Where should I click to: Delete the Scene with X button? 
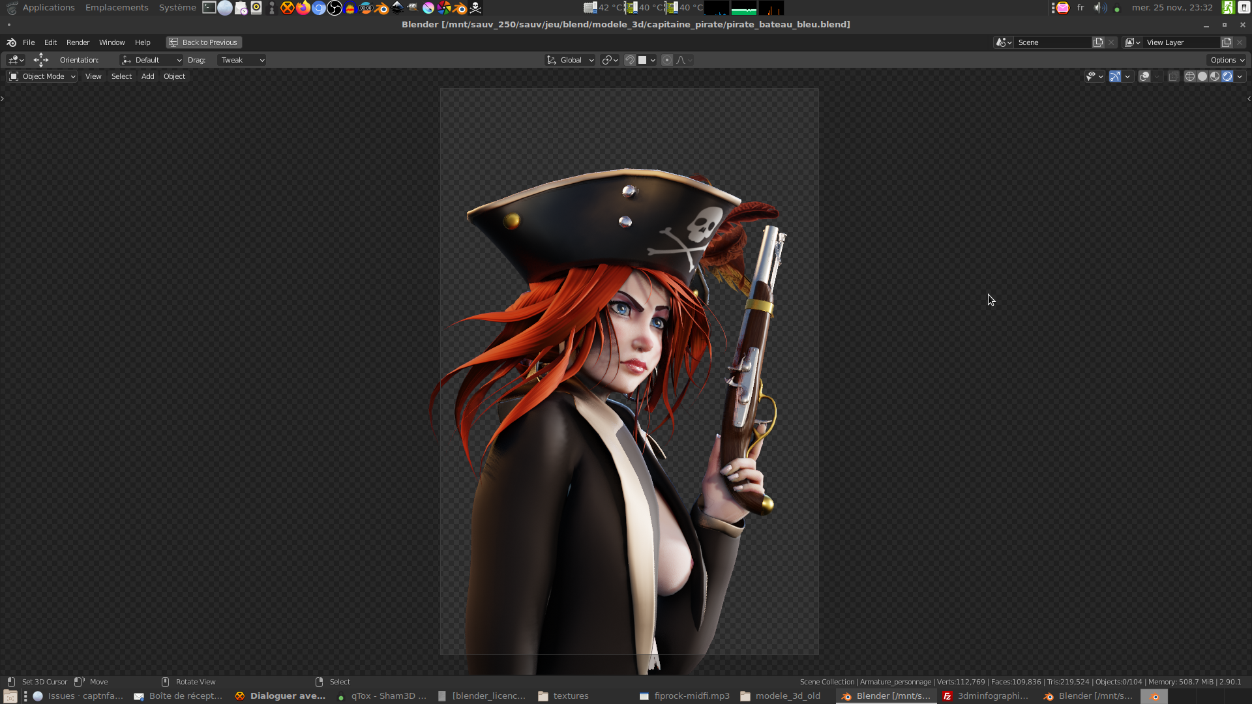coord(1111,42)
